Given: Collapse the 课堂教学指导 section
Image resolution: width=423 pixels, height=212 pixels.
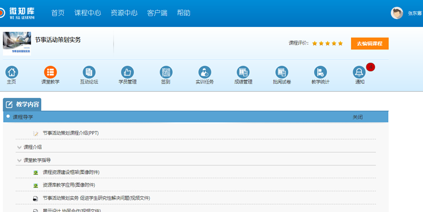Looking at the screenshot, I should pos(20,160).
